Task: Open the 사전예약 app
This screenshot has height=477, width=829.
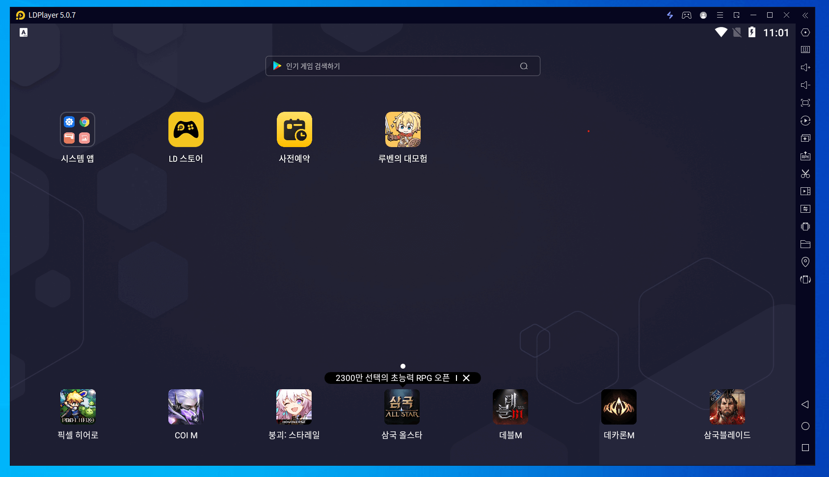Action: pyautogui.click(x=294, y=129)
